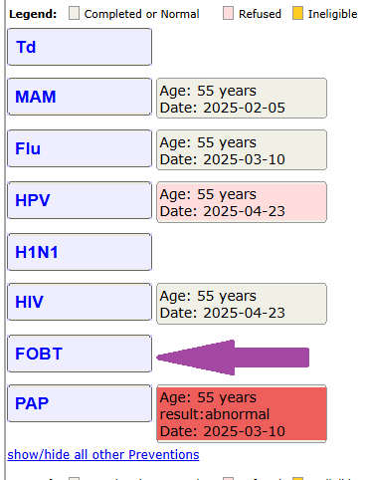The width and height of the screenshot is (365, 480).
Task: Click the Completed or Normal legend swatch
Action: [x=74, y=14]
